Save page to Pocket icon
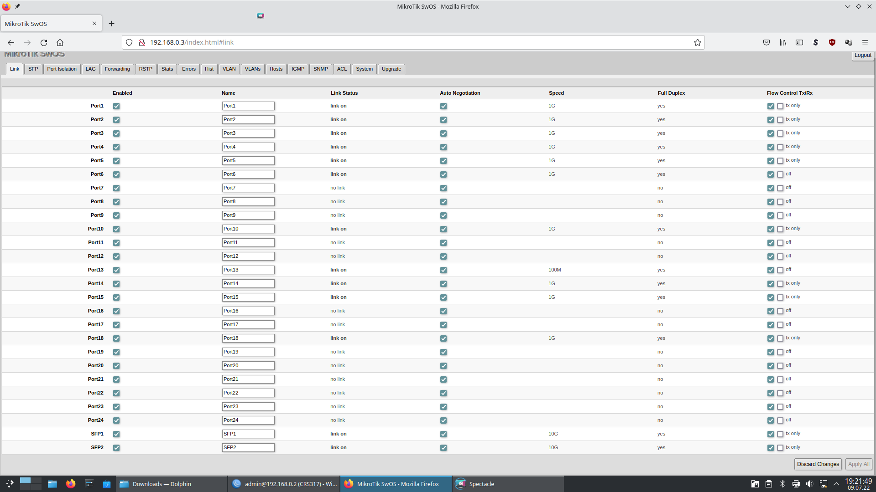Image resolution: width=876 pixels, height=492 pixels. [766, 42]
